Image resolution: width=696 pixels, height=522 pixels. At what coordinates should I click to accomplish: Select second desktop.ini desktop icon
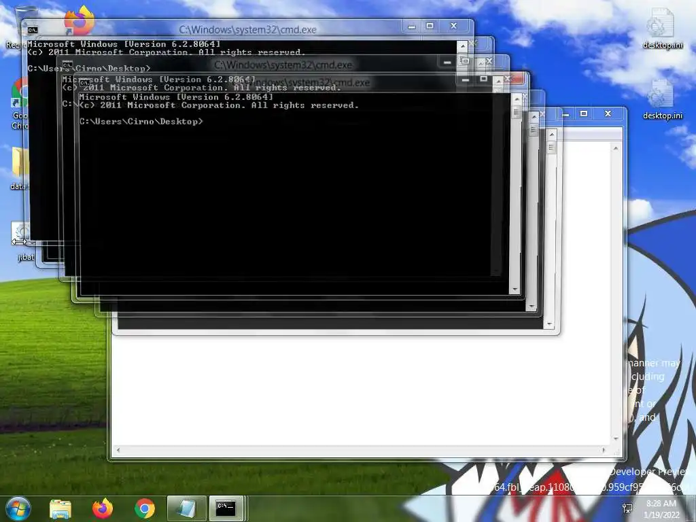[662, 100]
